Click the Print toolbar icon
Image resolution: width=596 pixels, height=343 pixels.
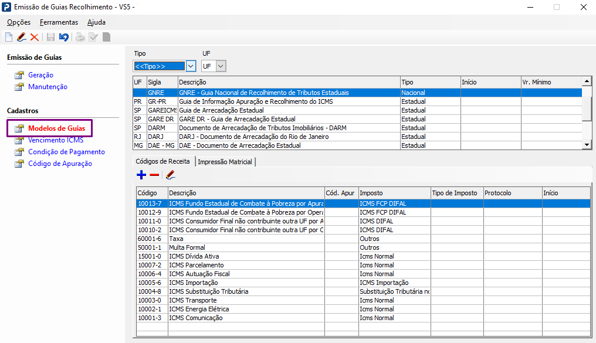80,37
